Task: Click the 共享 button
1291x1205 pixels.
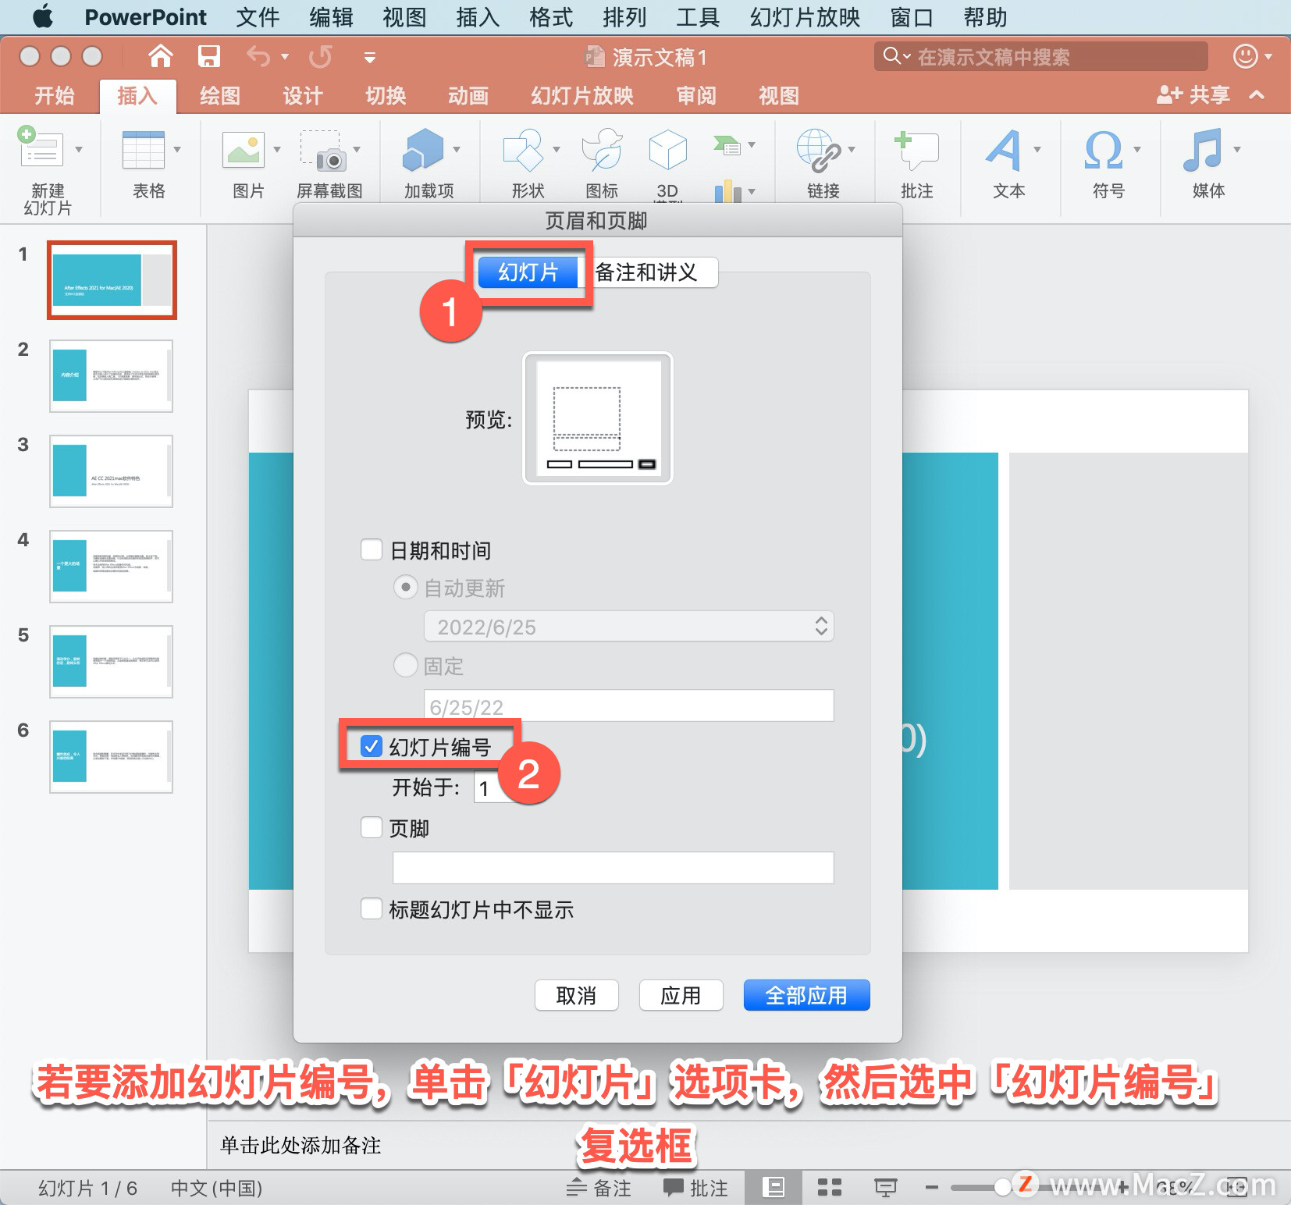Action: pyautogui.click(x=1193, y=95)
